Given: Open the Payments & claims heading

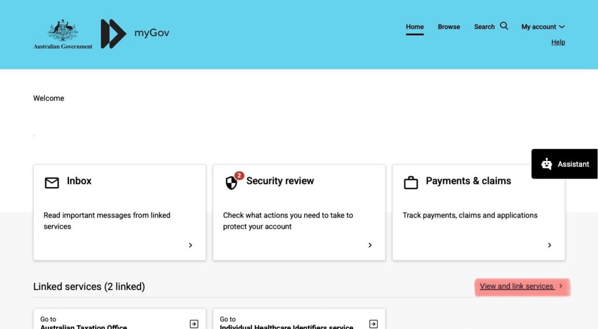Looking at the screenshot, I should pos(468,181).
